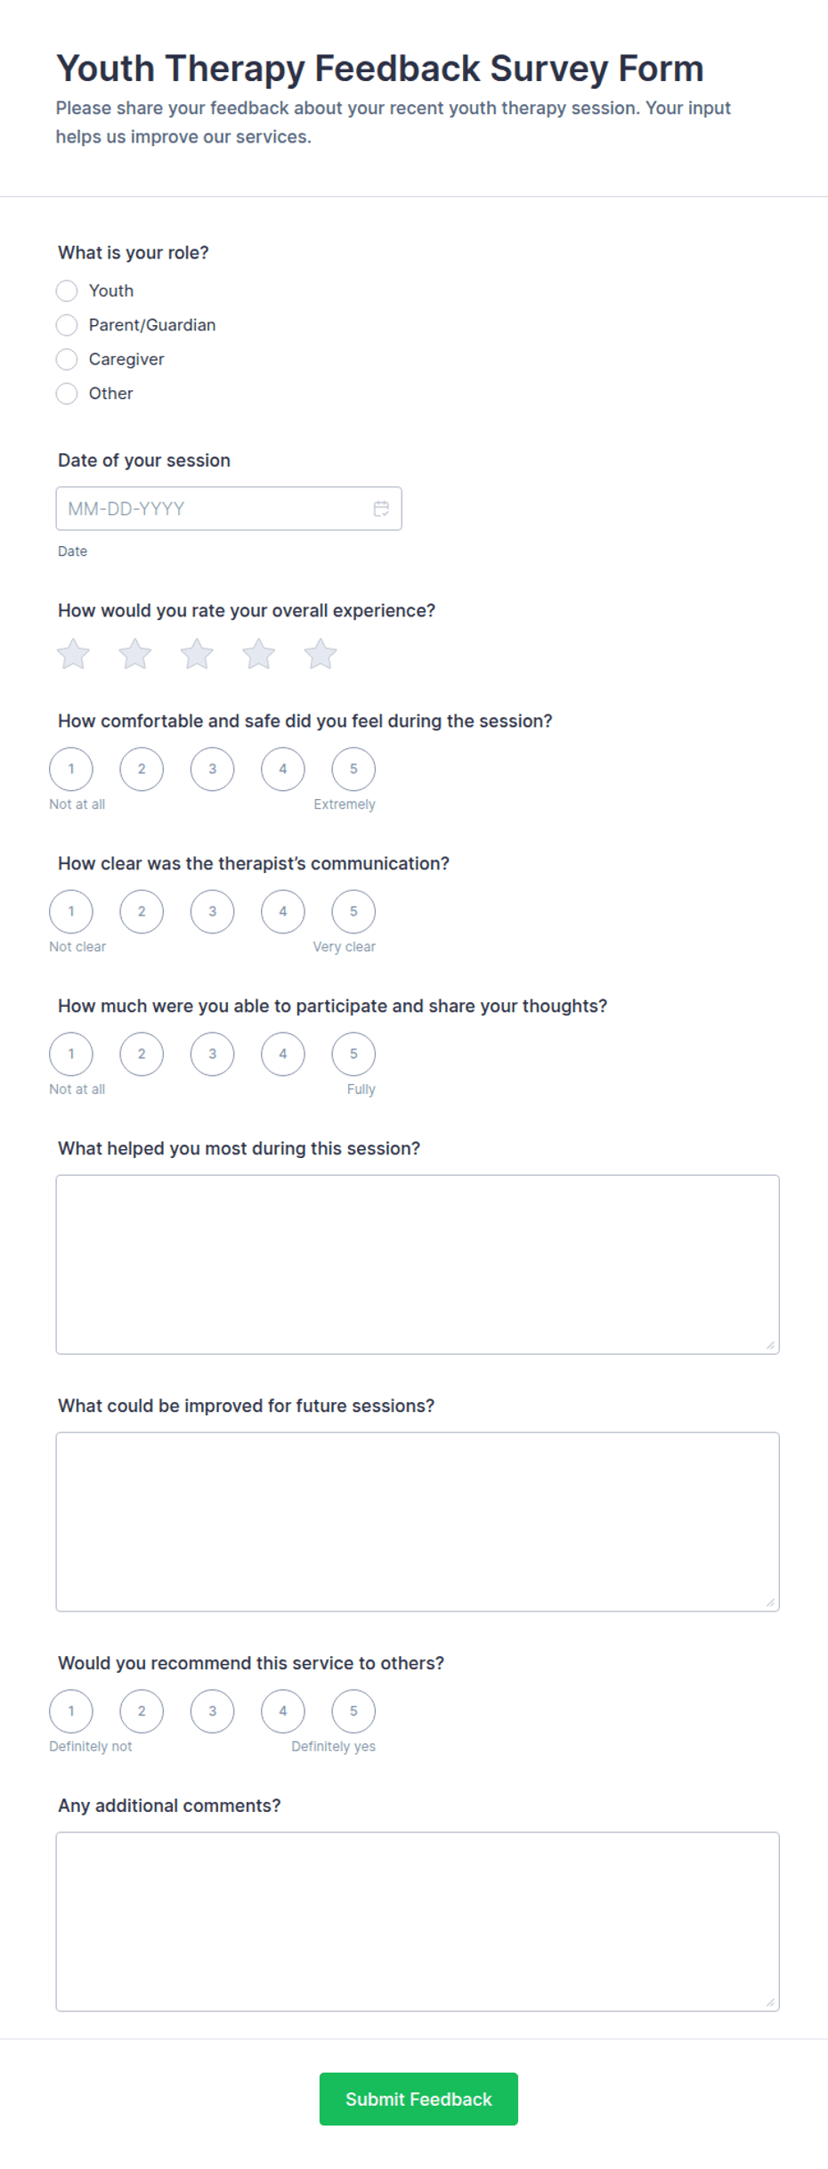Focus the 'What could be improved' text box
This screenshot has height=2169, width=828.
tap(418, 1522)
